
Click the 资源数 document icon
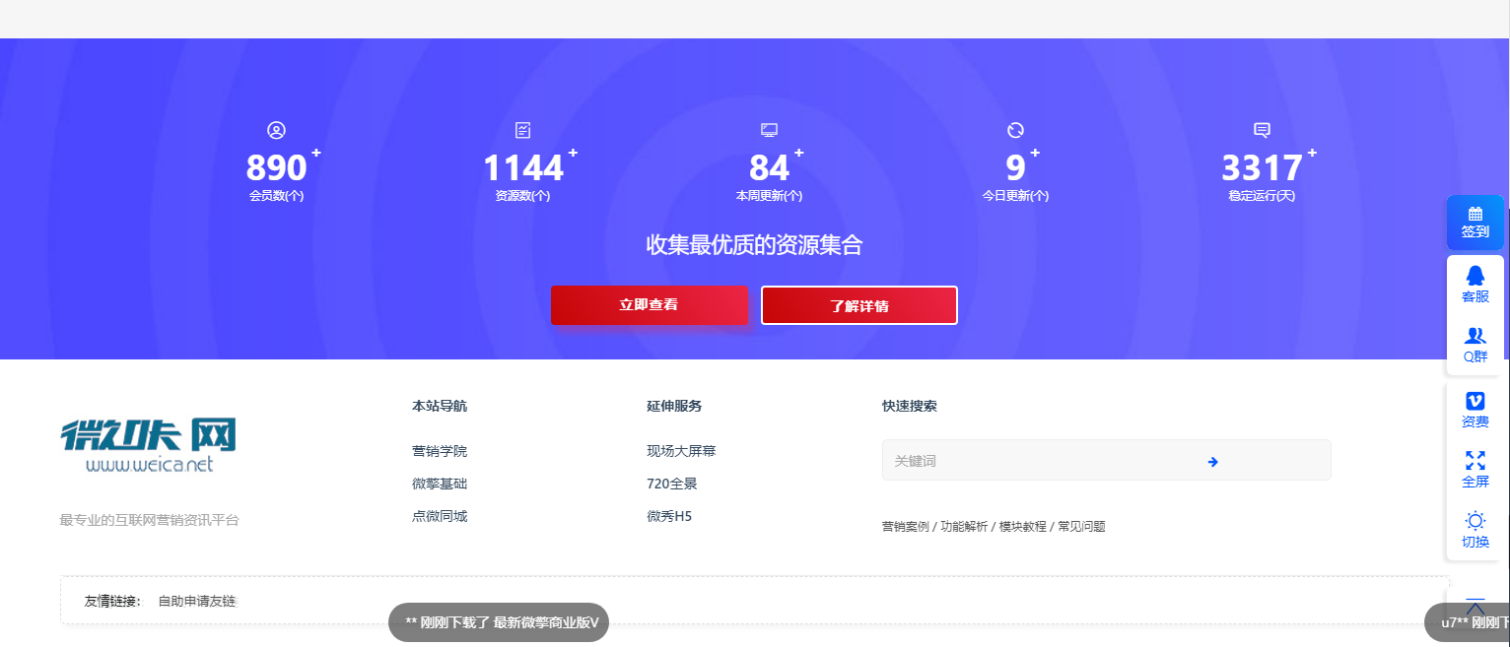[522, 130]
